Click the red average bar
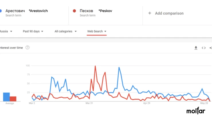Screen dimensions: 212x119 13,99
